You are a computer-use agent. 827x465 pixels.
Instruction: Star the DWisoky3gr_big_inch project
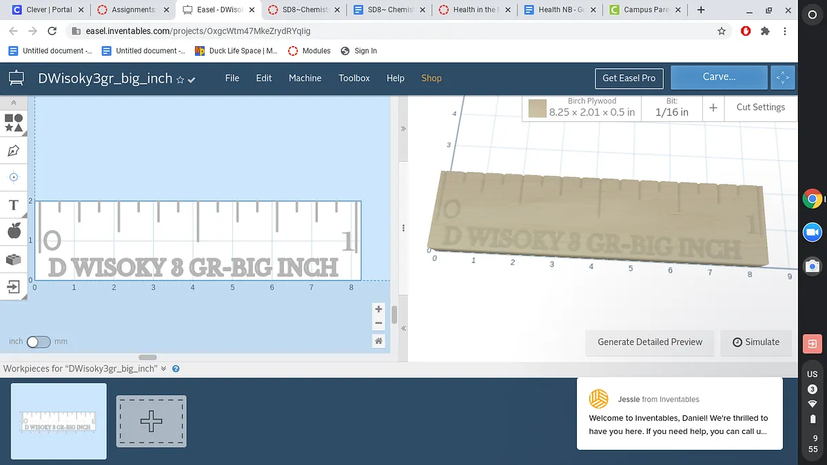(x=181, y=80)
